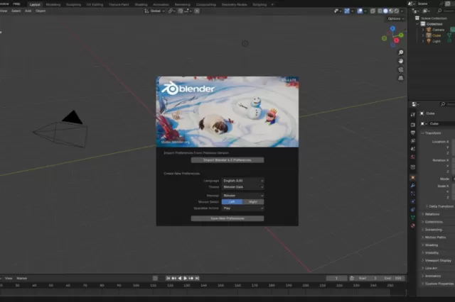Jump to the timeline end frame
The width and height of the screenshot is (455, 302).
pyautogui.click(x=197, y=279)
